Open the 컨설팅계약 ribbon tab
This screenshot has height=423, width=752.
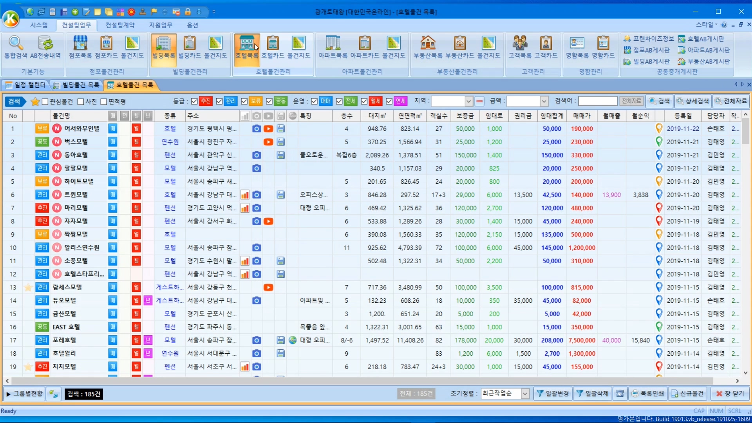[x=120, y=25]
